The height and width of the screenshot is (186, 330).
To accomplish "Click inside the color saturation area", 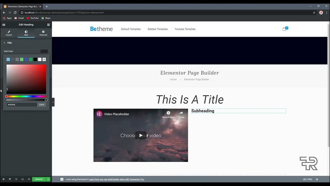I will [26, 79].
